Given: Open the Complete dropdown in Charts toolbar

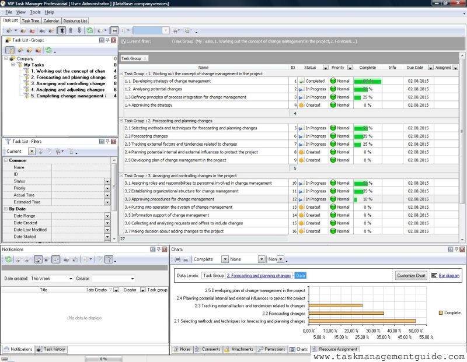Looking at the screenshot, I should click(x=225, y=259).
